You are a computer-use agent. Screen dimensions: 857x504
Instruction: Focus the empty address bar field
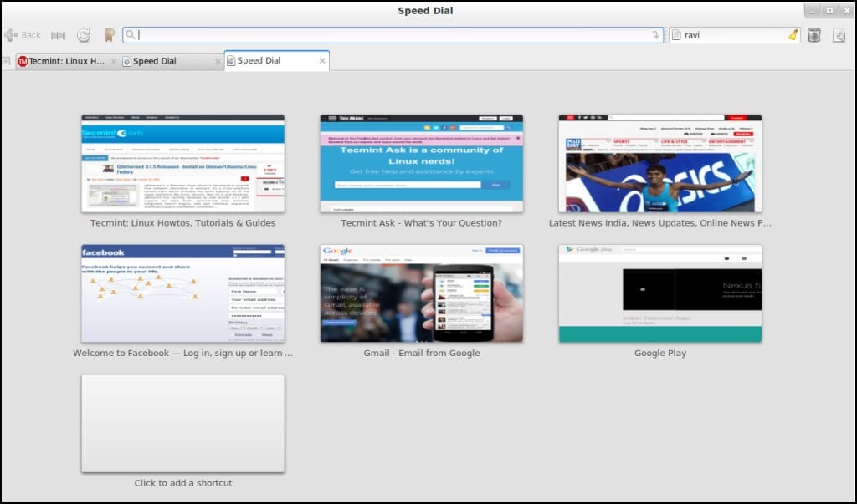[x=393, y=35]
